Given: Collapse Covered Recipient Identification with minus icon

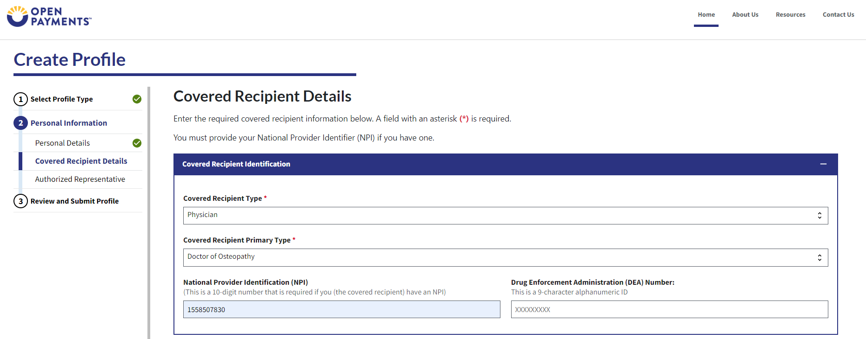Looking at the screenshot, I should coord(823,164).
